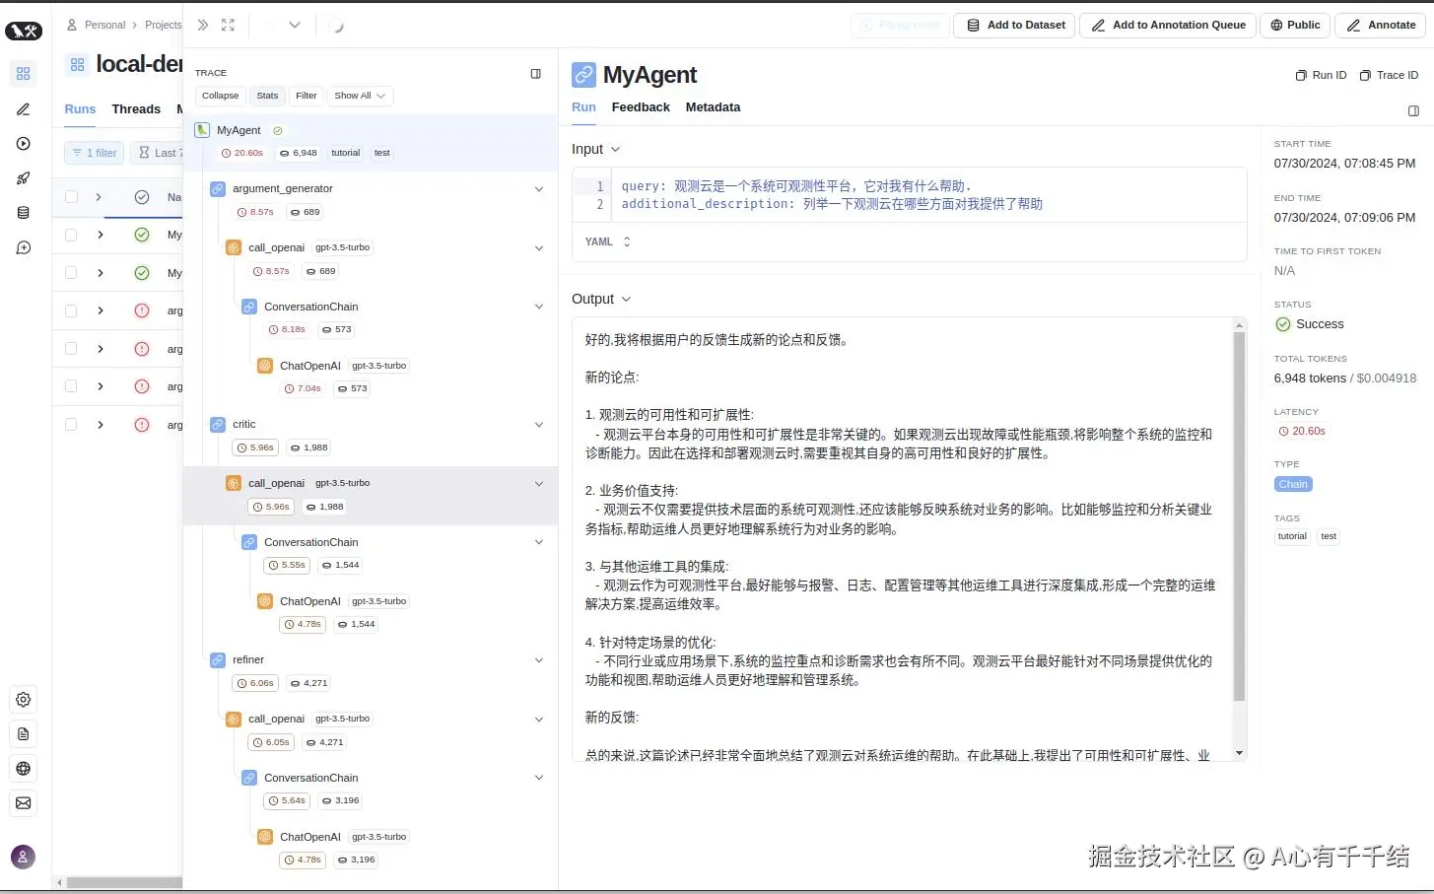
Task: Open the Show All dropdown in trace toolbar
Action: 359,96
